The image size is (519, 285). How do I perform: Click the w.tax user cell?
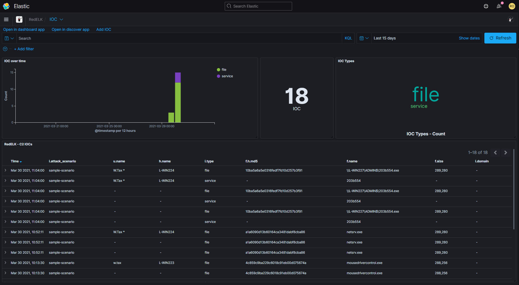click(117, 263)
